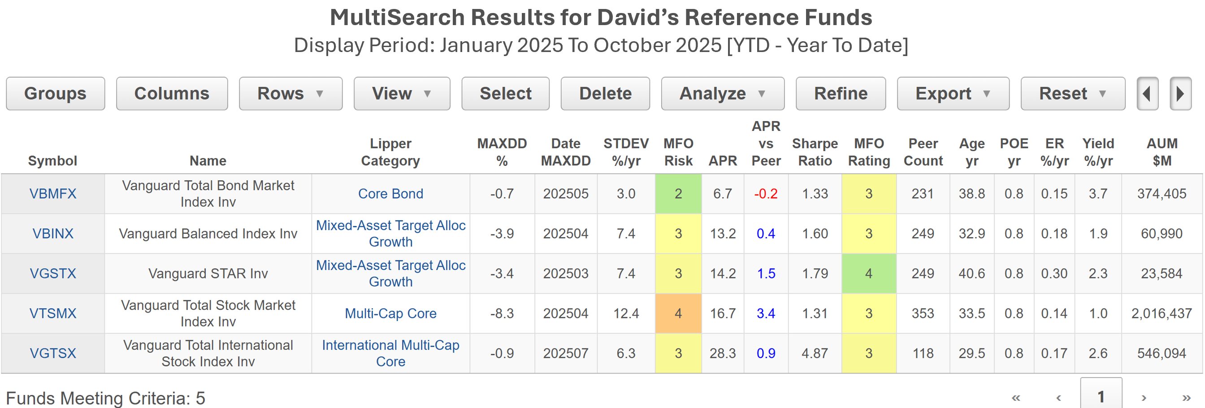Follow the Multi-Cap Core category link
1205x408 pixels.
(x=390, y=313)
